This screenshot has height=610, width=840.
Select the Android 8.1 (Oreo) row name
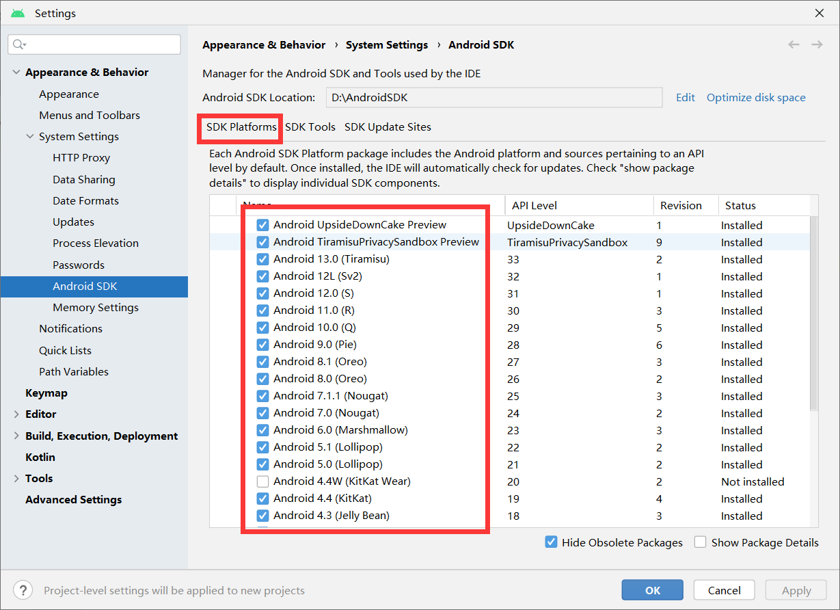click(x=320, y=362)
